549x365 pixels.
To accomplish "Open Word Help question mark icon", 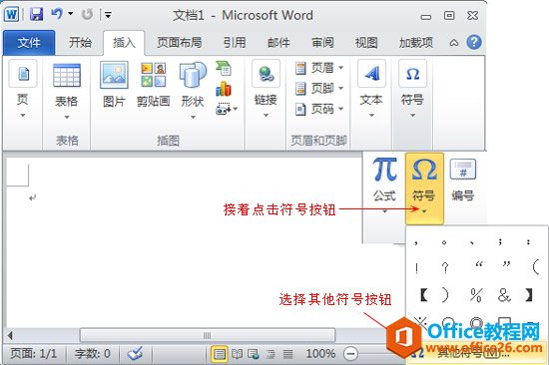I will tap(474, 42).
